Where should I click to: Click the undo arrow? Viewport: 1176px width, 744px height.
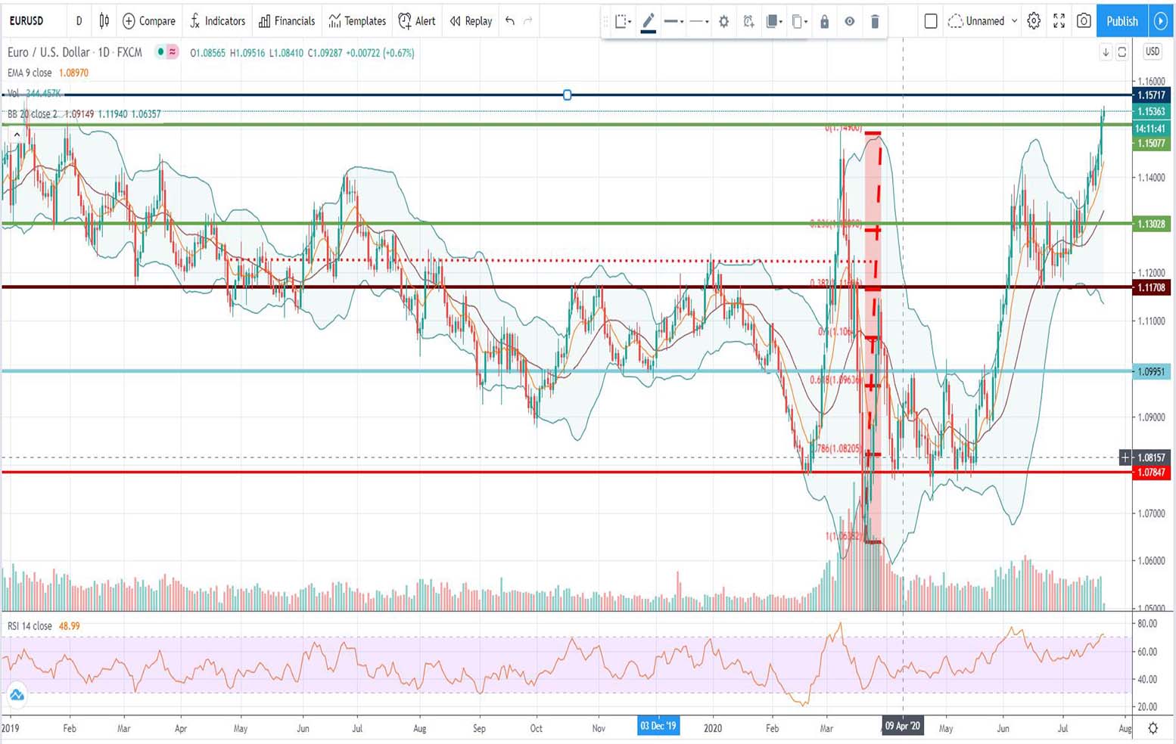[x=510, y=21]
